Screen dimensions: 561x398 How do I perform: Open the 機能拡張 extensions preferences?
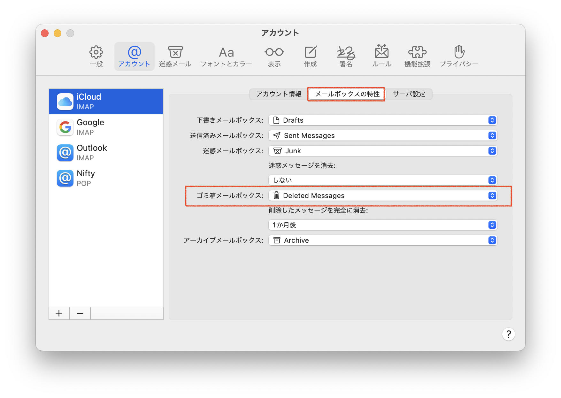tap(417, 56)
